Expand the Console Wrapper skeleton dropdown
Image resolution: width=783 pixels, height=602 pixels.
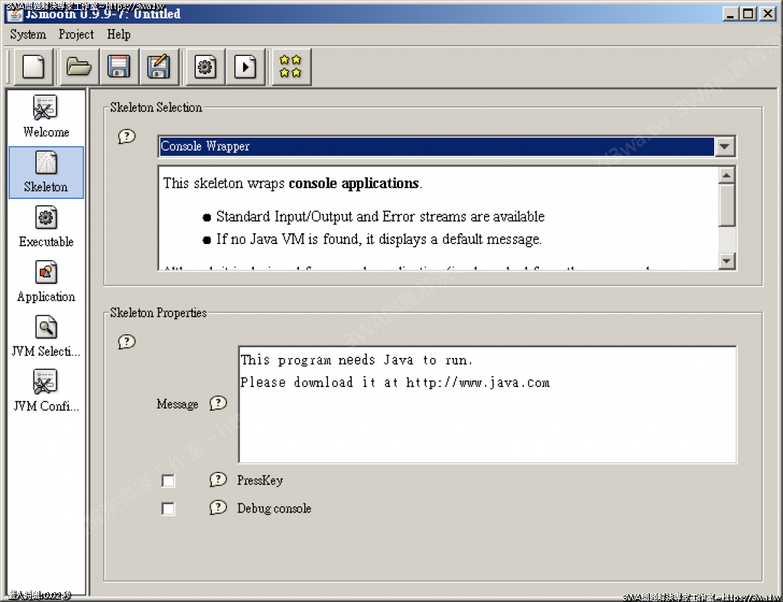pos(725,147)
